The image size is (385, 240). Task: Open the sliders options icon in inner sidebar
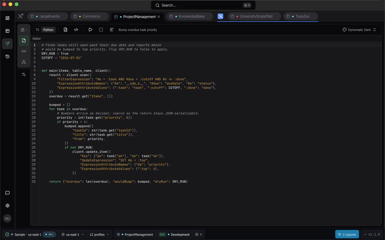point(24,74)
